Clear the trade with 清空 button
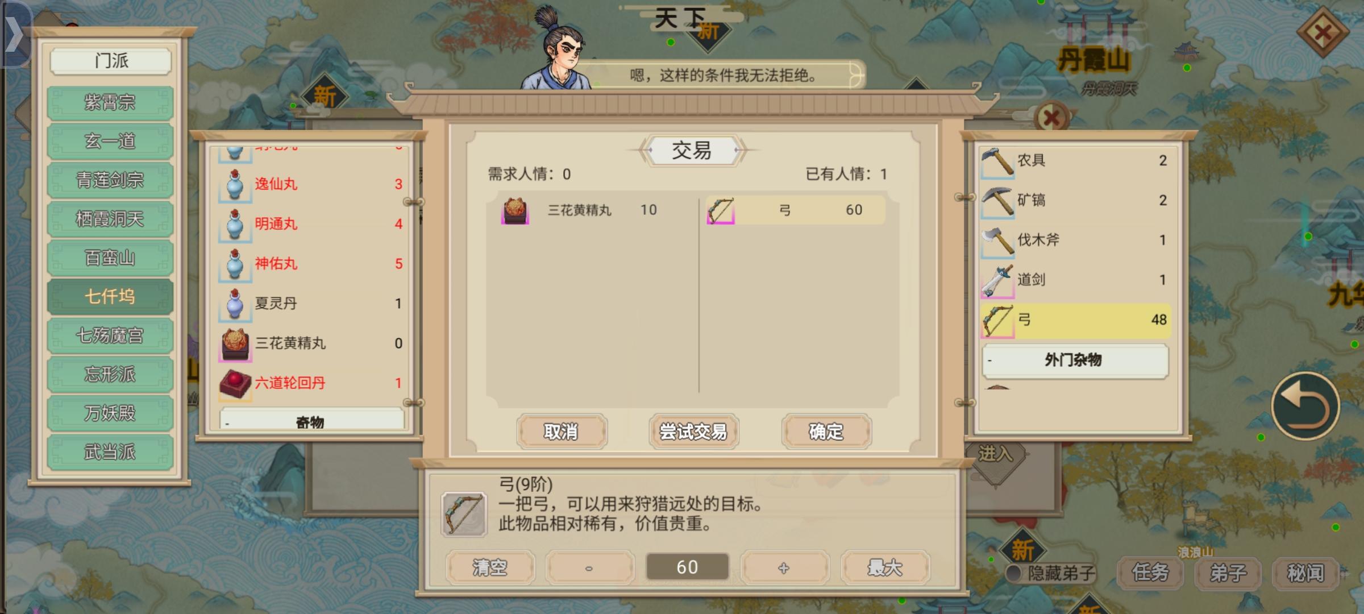 click(x=490, y=567)
